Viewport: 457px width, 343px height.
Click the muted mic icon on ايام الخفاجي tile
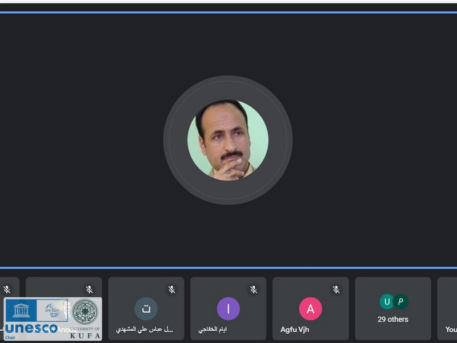(254, 290)
